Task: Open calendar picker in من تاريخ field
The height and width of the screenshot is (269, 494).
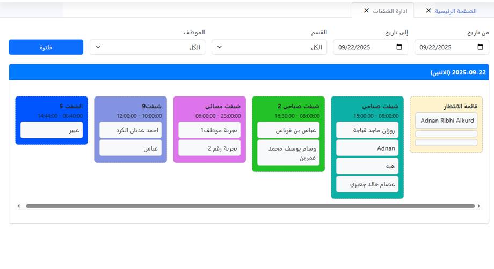Action: point(480,47)
